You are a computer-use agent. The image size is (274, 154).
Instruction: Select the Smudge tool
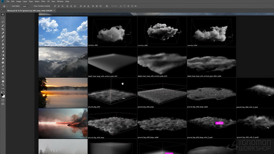(3, 59)
